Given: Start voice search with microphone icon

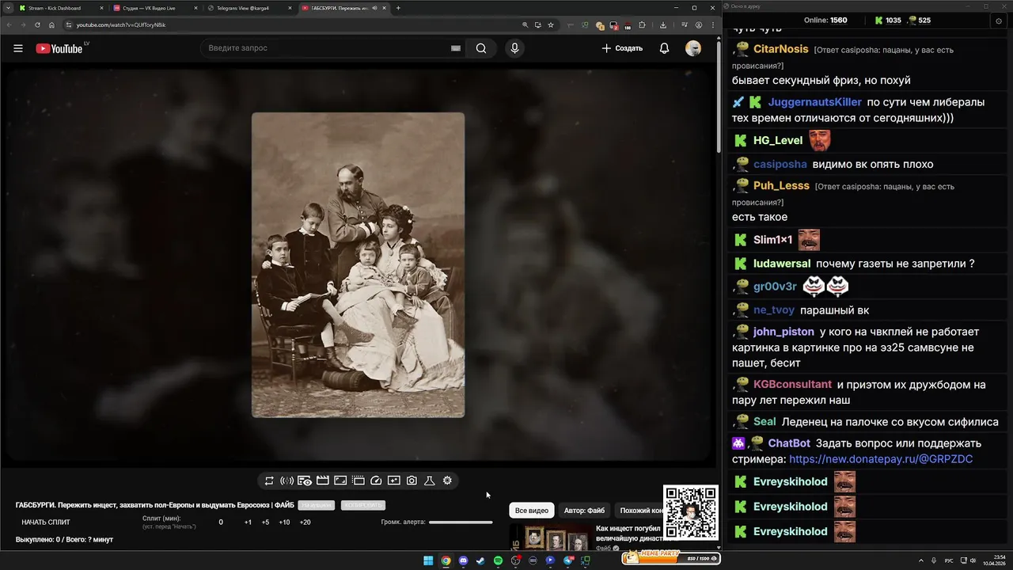Looking at the screenshot, I should [514, 48].
